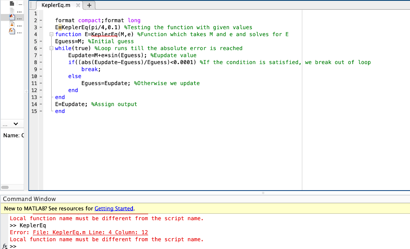Close the KeplerEq.m editor tab
This screenshot has height=249, width=410.
pyautogui.click(x=78, y=5)
